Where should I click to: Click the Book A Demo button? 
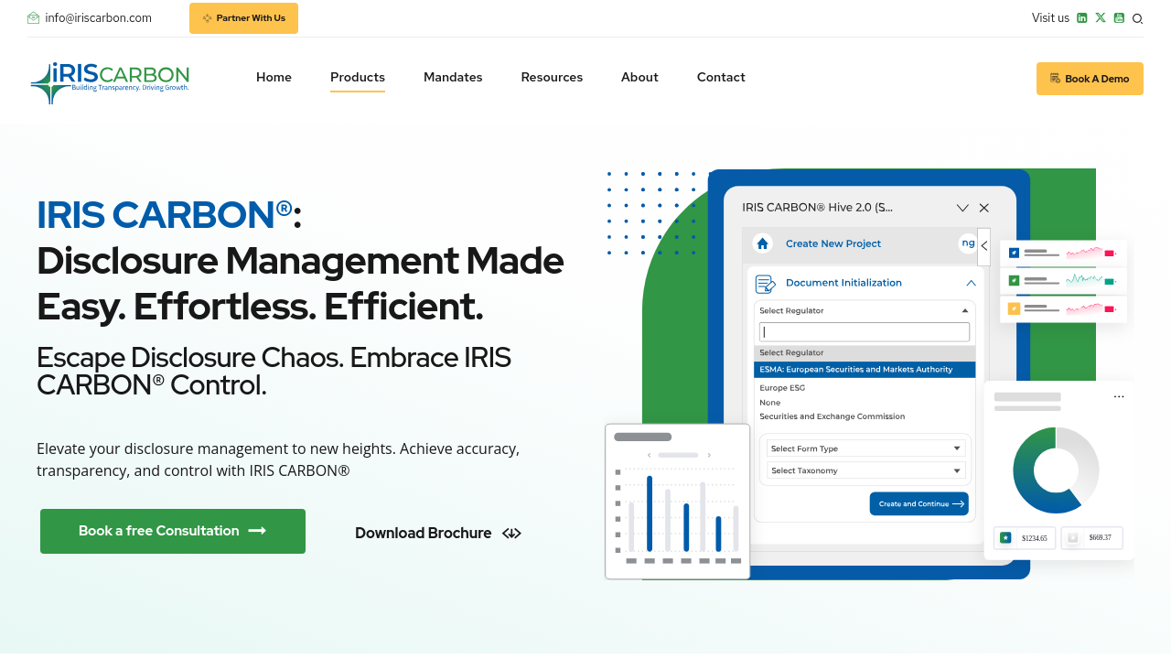[1090, 79]
